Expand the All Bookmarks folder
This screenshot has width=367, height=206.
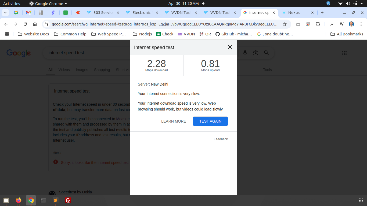[347, 34]
